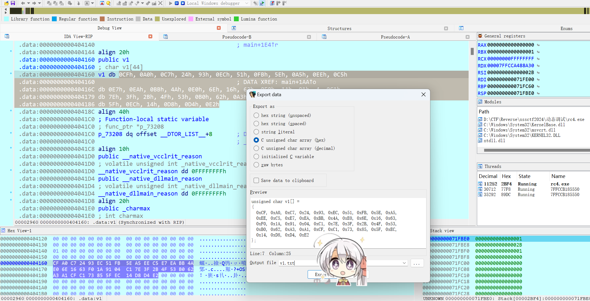Click the first binoculars search icon

(49, 3)
